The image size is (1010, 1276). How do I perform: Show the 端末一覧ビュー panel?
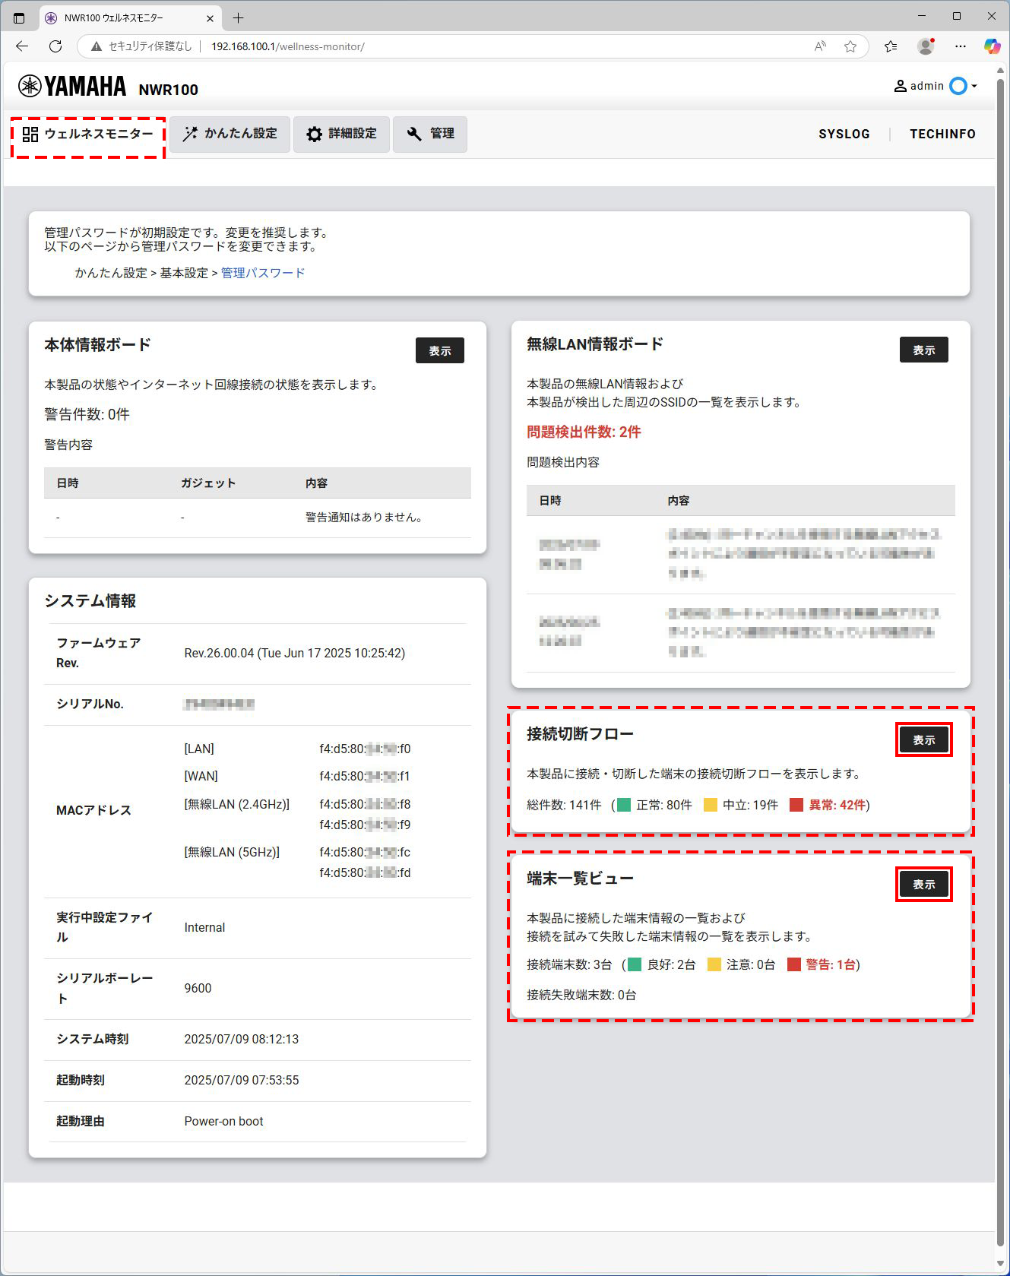coord(923,885)
